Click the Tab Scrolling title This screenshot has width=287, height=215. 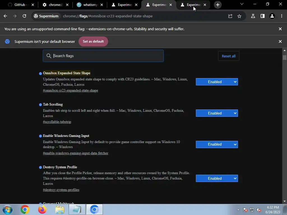click(53, 104)
